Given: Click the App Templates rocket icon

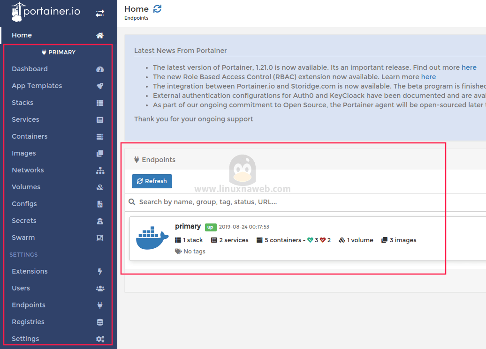Looking at the screenshot, I should [100, 86].
